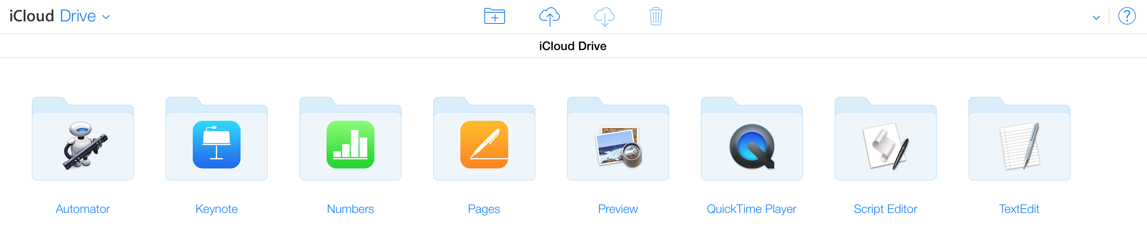This screenshot has width=1147, height=236.
Task: Open the account name dropdown arrow
Action: pos(1096,18)
